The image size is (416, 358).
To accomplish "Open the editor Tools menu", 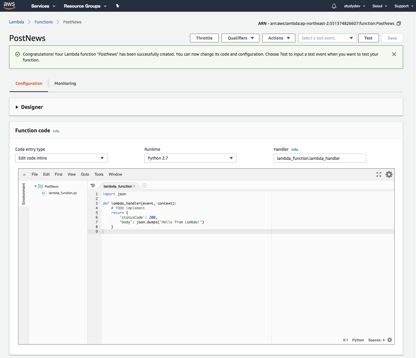I will pyautogui.click(x=99, y=174).
